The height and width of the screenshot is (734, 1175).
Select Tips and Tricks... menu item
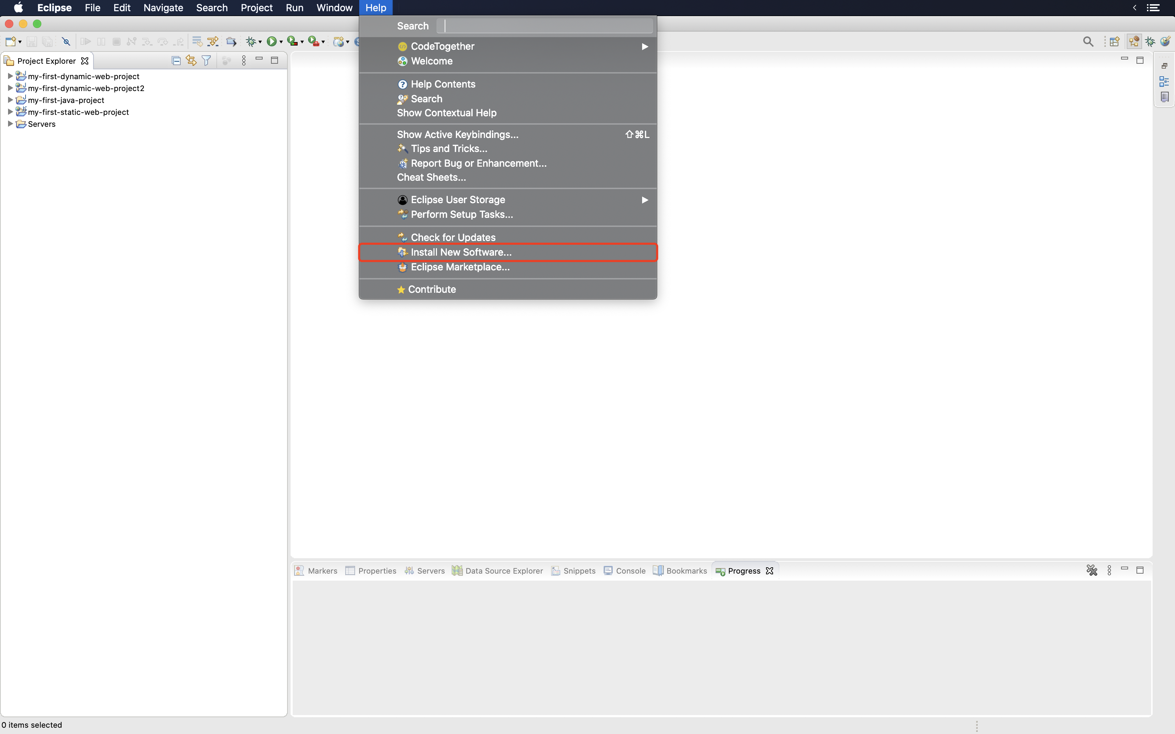click(x=508, y=148)
